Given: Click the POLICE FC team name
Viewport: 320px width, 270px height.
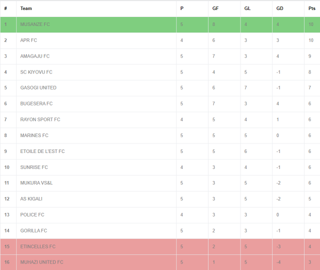Looking at the screenshot, I should tap(32, 215).
